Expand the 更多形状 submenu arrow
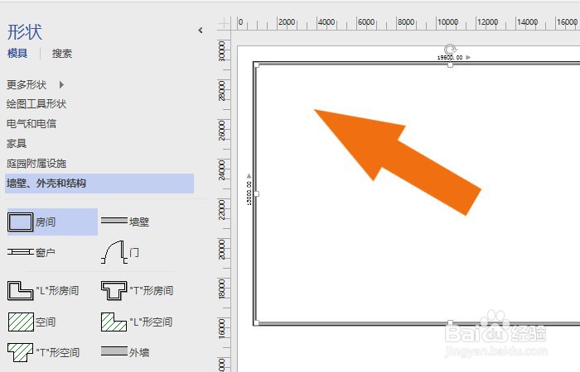 (61, 85)
